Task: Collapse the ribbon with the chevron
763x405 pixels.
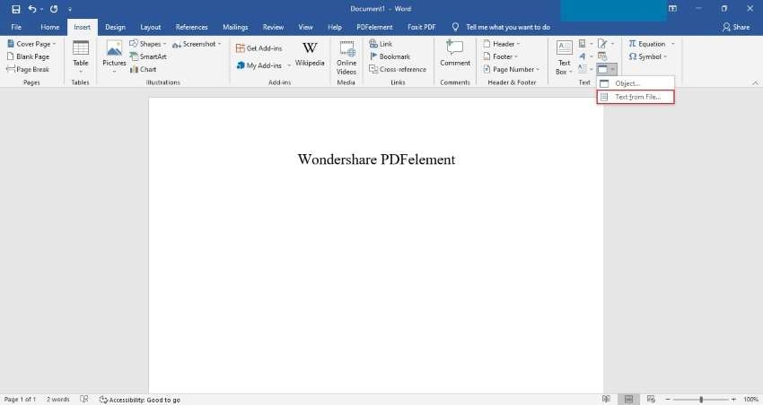Action: pyautogui.click(x=755, y=83)
